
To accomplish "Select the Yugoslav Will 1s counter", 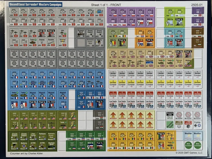I will point(90,145).
